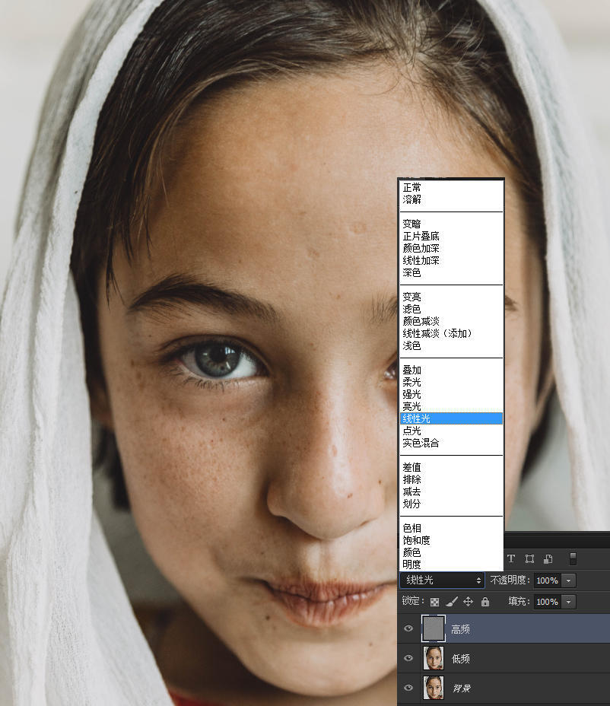610x706 pixels.
Task: Toggle the layer filtering switch
Action: tap(573, 558)
